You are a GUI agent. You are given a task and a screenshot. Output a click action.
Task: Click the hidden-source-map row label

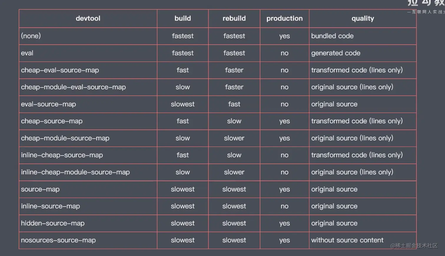pyautogui.click(x=53, y=223)
